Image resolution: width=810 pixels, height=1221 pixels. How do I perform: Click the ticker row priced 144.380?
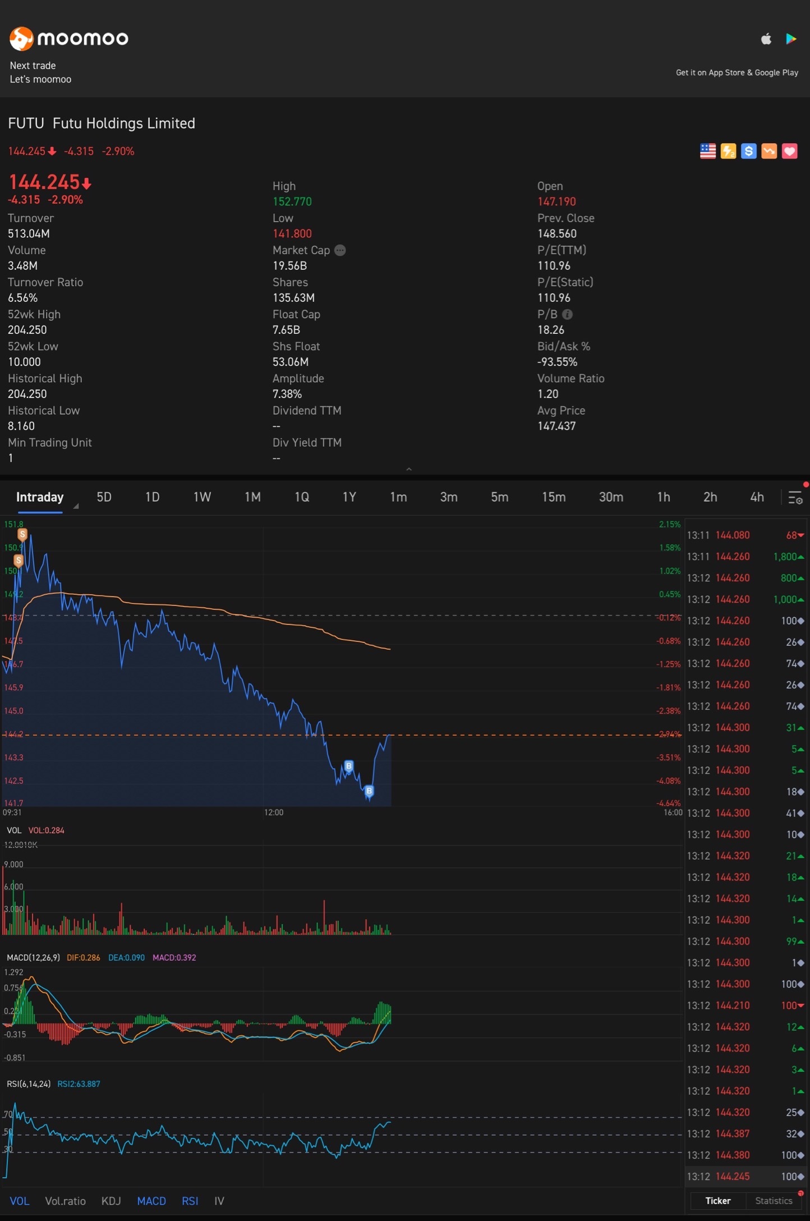point(746,1155)
